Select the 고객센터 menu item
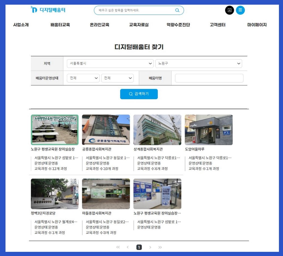This screenshot has height=256, width=283. (218, 25)
